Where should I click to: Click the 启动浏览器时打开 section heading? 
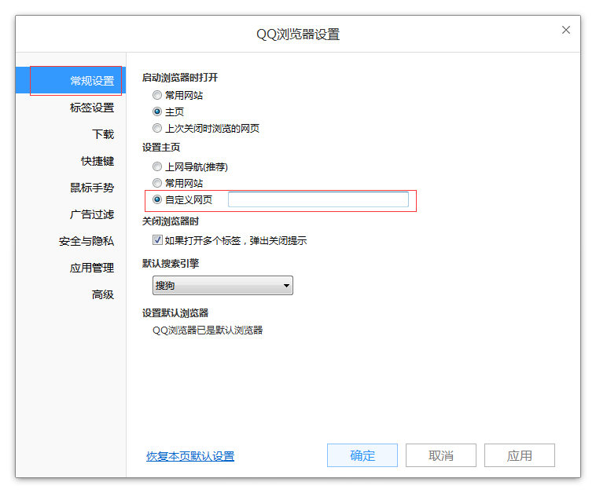180,78
